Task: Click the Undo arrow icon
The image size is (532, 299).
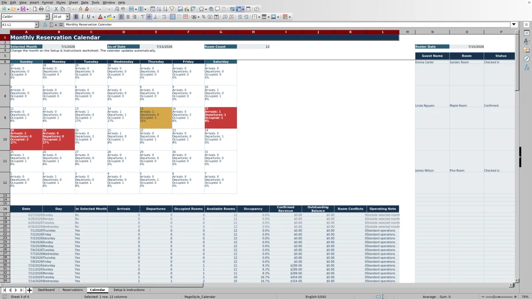Action: point(95,9)
